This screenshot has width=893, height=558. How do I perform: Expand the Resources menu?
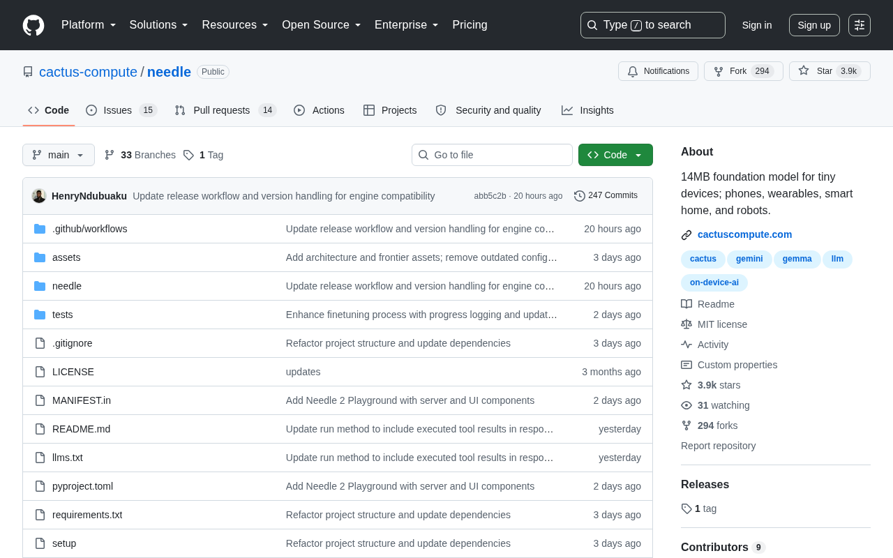235,25
